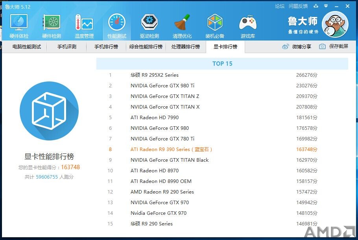Image resolution: width=358 pixels, height=240 pixels.
Task: Click the TOP 15 header bar
Action: 222,63
